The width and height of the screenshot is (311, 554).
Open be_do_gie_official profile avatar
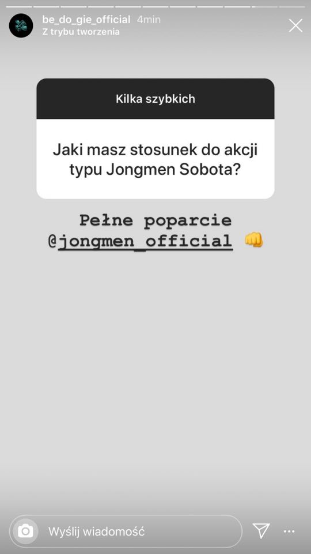pyautogui.click(x=21, y=25)
